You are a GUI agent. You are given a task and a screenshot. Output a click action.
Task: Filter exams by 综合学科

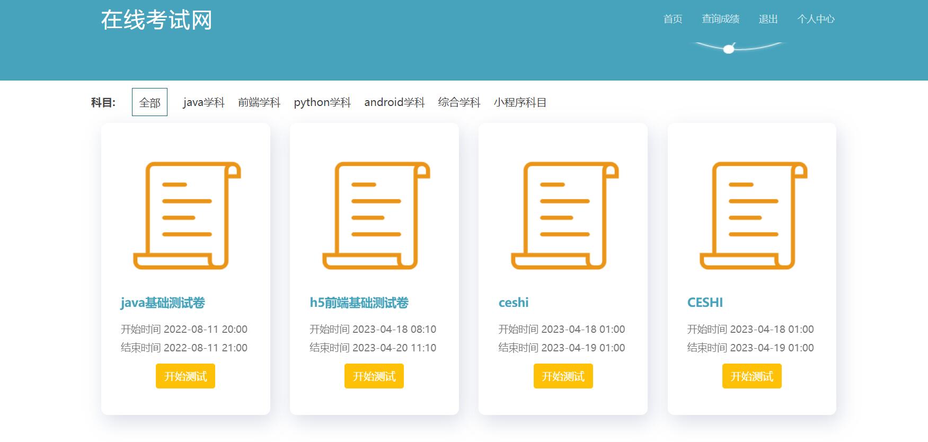(x=459, y=102)
